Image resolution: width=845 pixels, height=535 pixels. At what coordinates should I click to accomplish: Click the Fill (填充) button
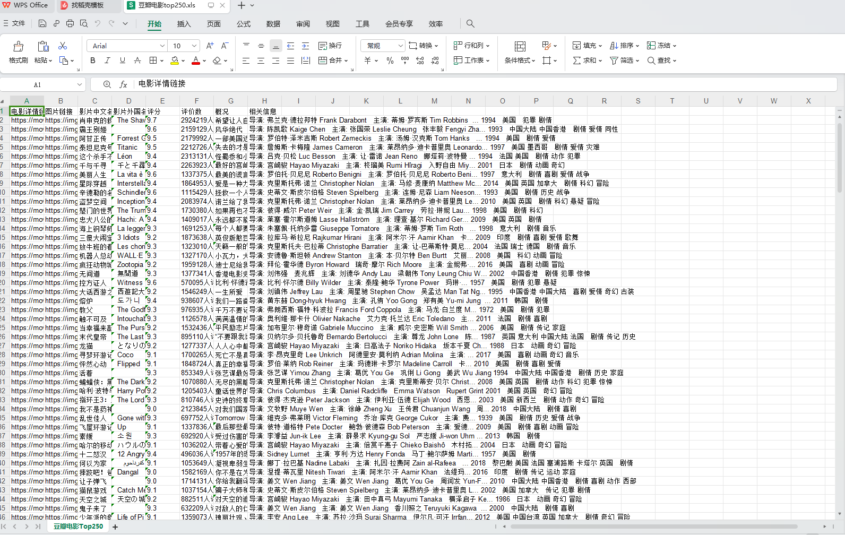coord(587,46)
